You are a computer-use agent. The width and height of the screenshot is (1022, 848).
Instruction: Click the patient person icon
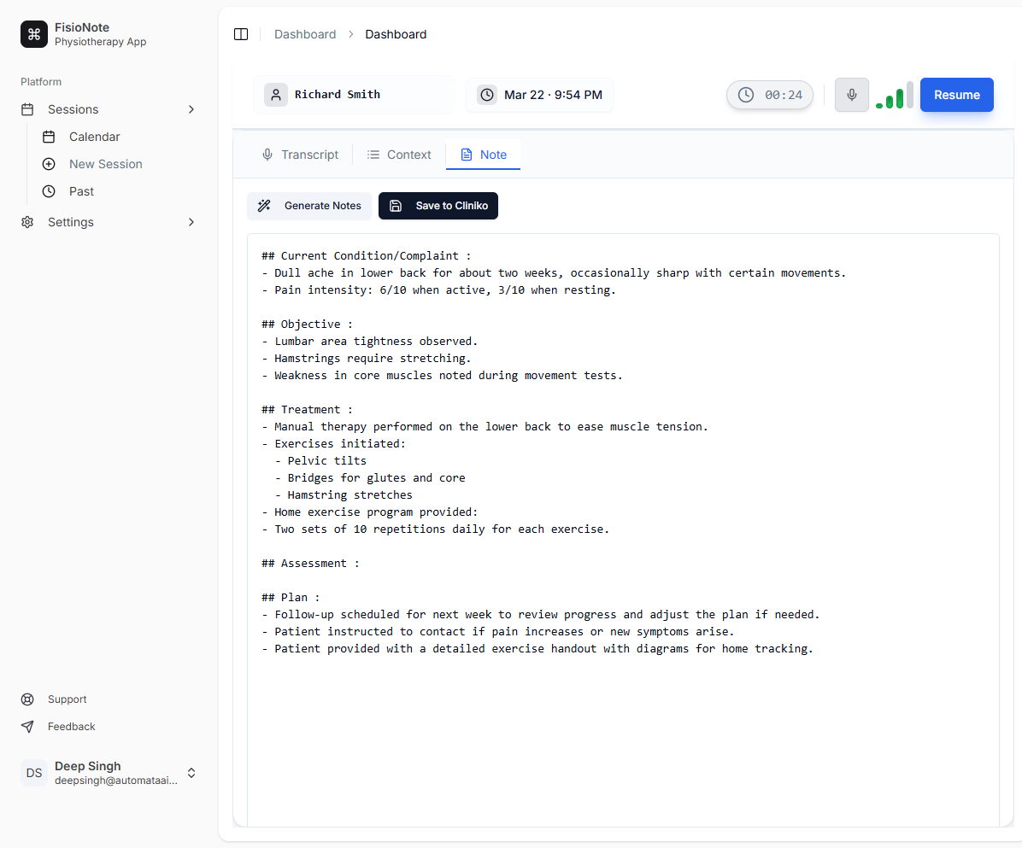[x=276, y=95]
